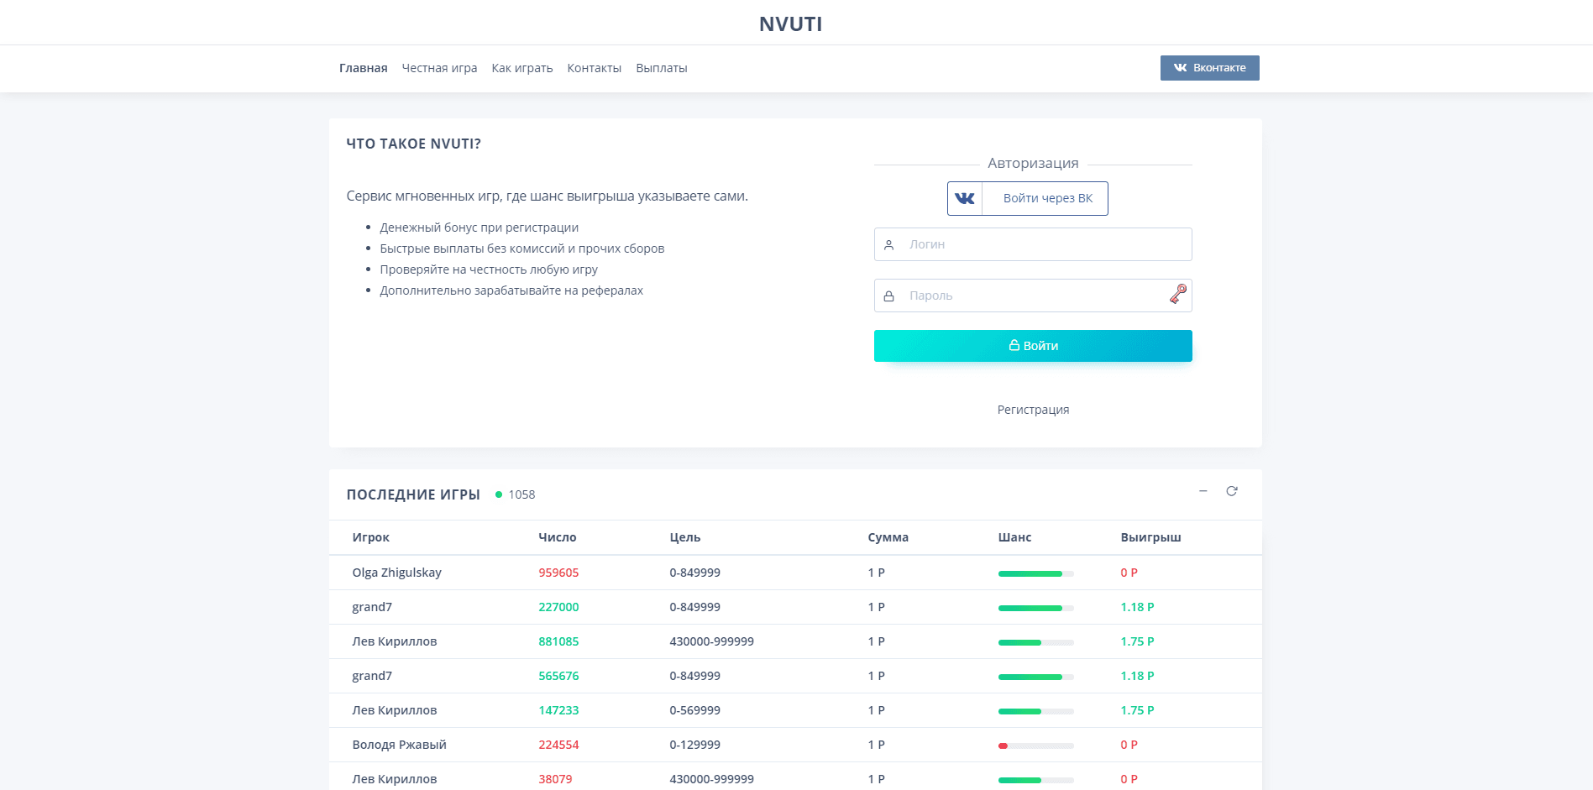The image size is (1593, 790).
Task: Go to the Главная tab
Action: (363, 68)
